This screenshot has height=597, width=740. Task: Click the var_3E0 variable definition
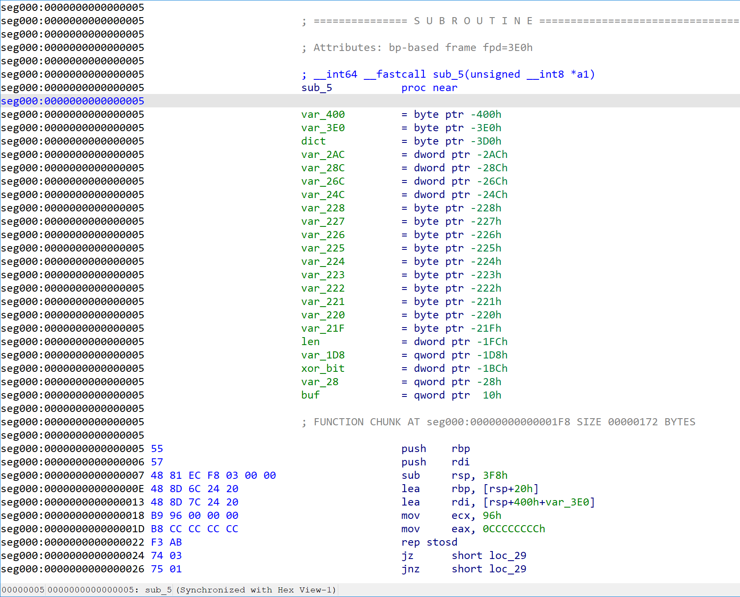coord(323,128)
